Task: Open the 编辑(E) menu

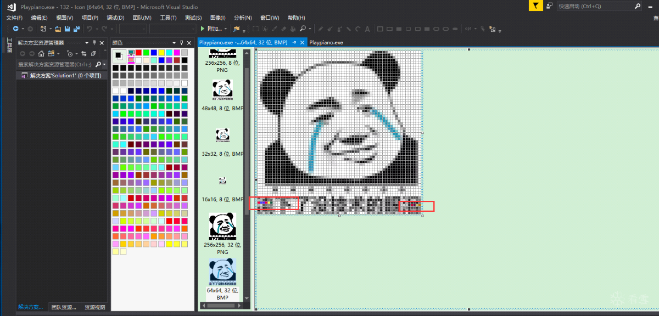Action: [39, 18]
